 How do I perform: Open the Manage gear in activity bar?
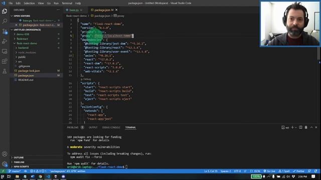pos(5,164)
